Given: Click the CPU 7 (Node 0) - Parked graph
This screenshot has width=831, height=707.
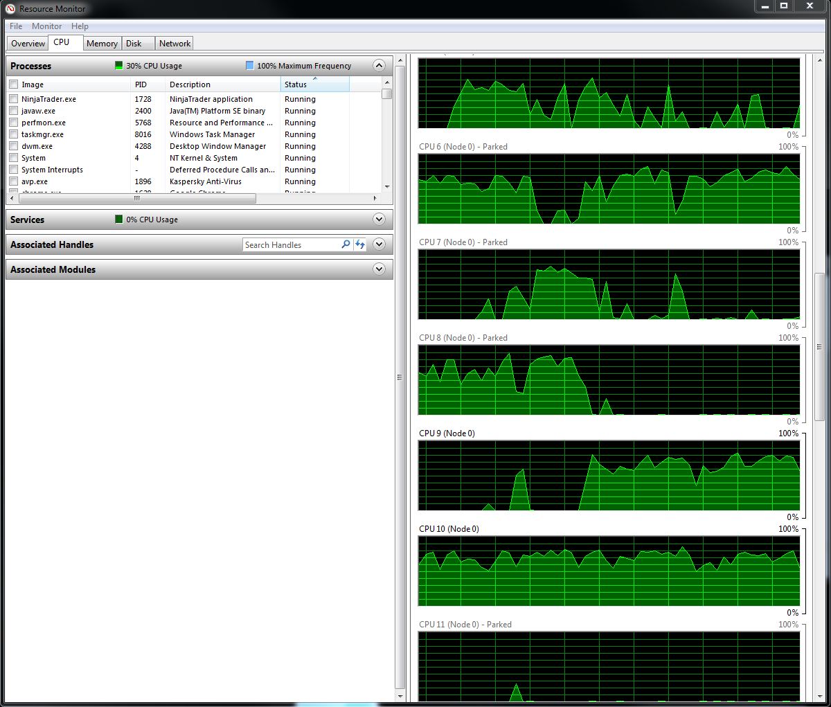Looking at the screenshot, I should click(609, 284).
